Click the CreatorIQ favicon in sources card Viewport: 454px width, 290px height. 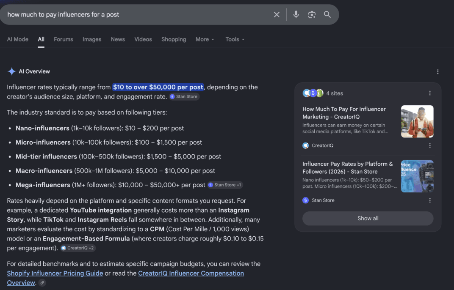[305, 145]
